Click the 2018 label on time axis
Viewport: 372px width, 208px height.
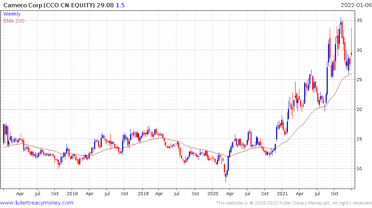pyautogui.click(x=72, y=193)
